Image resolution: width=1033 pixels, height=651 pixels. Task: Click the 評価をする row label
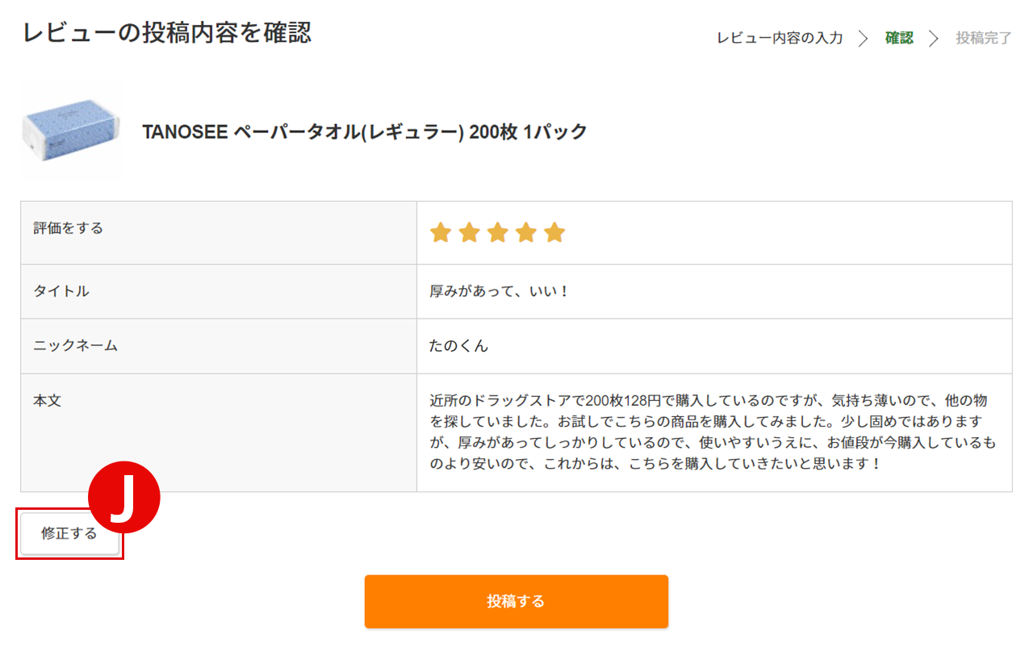(69, 228)
